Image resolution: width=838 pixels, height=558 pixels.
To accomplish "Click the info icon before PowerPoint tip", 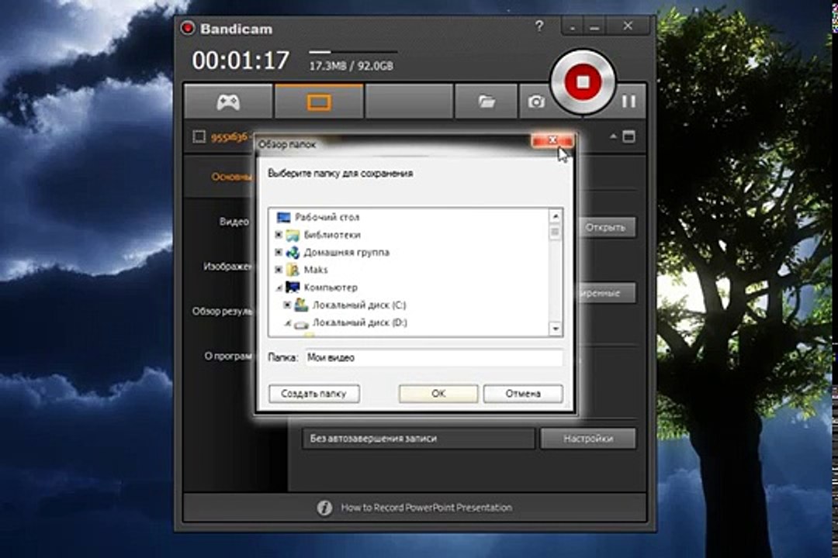I will pyautogui.click(x=324, y=508).
